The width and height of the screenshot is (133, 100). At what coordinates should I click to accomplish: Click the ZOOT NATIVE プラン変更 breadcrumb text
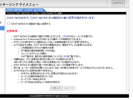pos(52,13)
